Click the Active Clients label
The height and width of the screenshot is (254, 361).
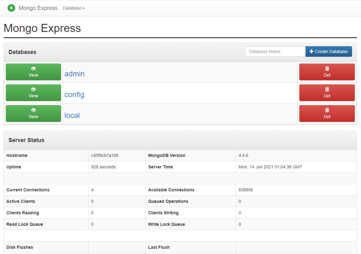pyautogui.click(x=21, y=201)
